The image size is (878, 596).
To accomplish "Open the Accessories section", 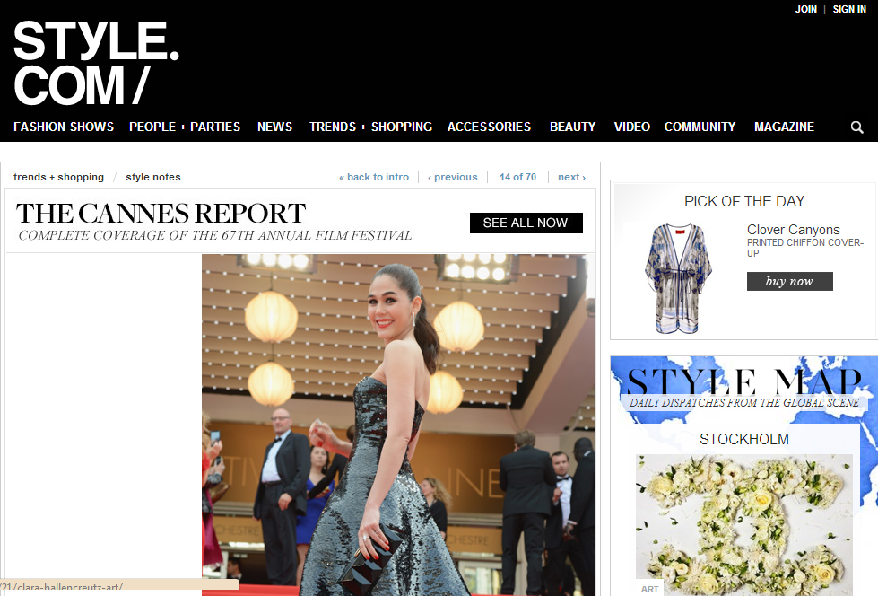I will (489, 127).
